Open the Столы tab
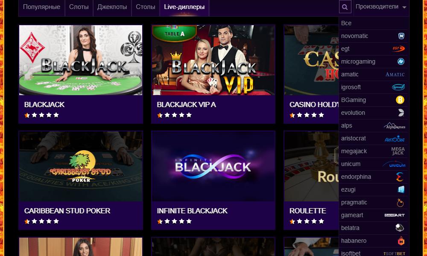This screenshot has width=427, height=256. coord(146,7)
